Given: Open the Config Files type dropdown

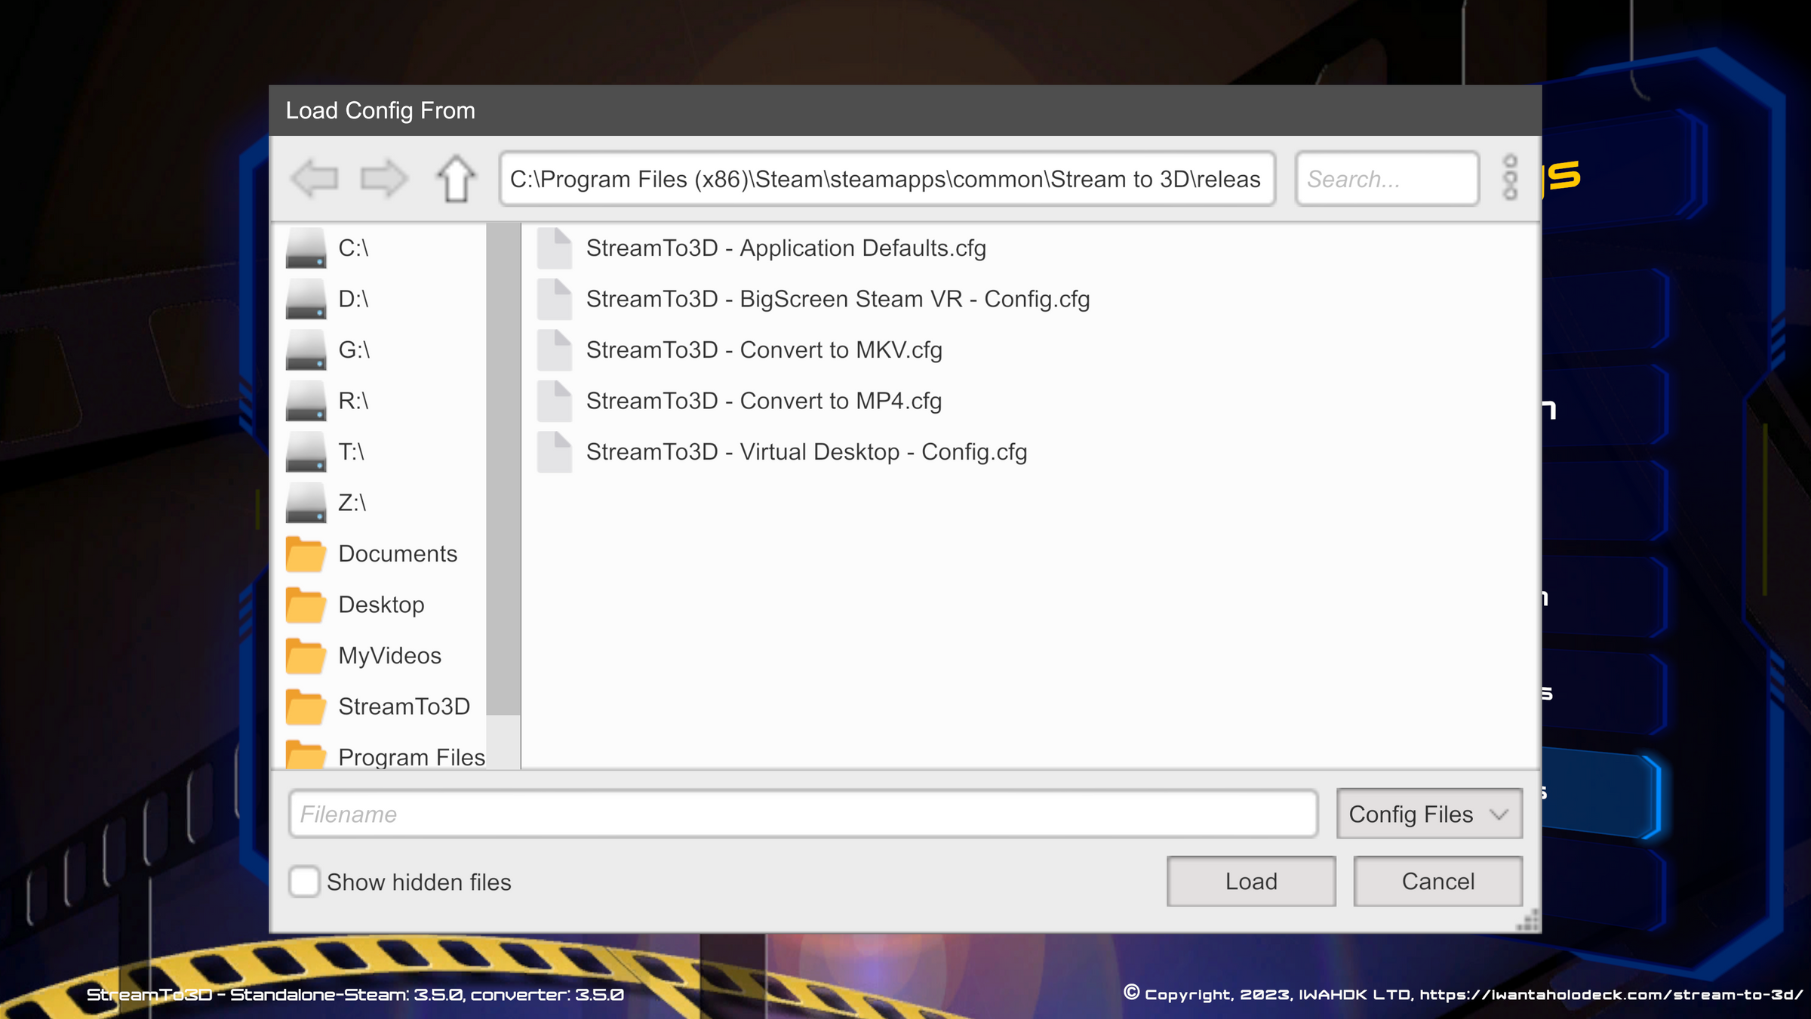Looking at the screenshot, I should 1429,814.
